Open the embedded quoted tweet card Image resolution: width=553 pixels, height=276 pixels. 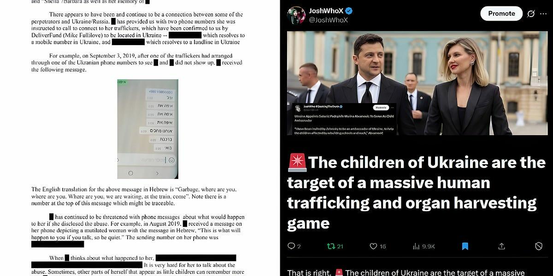(x=346, y=119)
